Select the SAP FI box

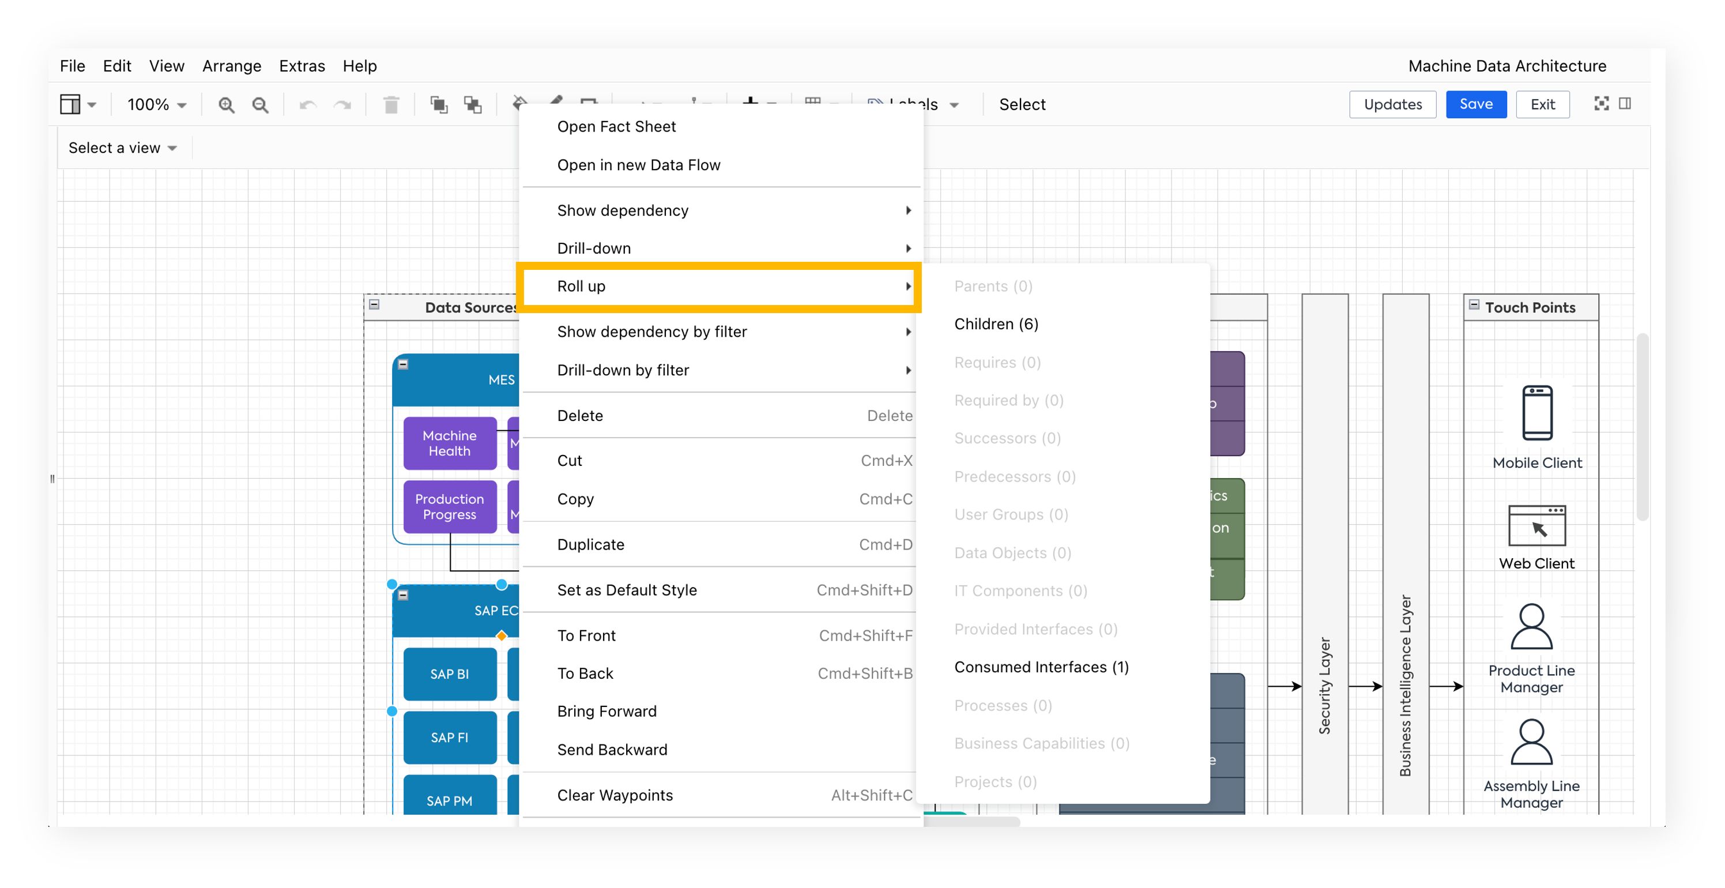pyautogui.click(x=450, y=738)
